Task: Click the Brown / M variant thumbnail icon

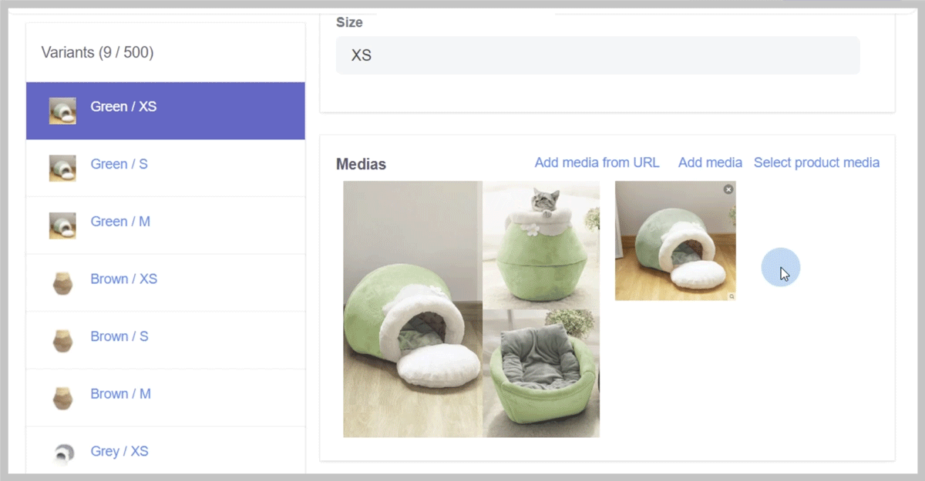Action: coord(62,398)
